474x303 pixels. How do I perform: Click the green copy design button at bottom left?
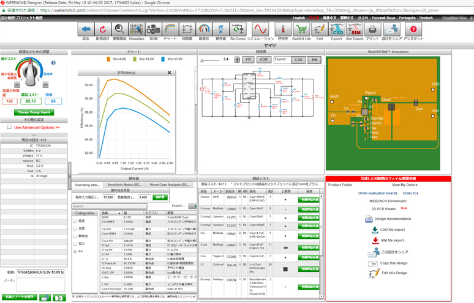(x=59, y=298)
